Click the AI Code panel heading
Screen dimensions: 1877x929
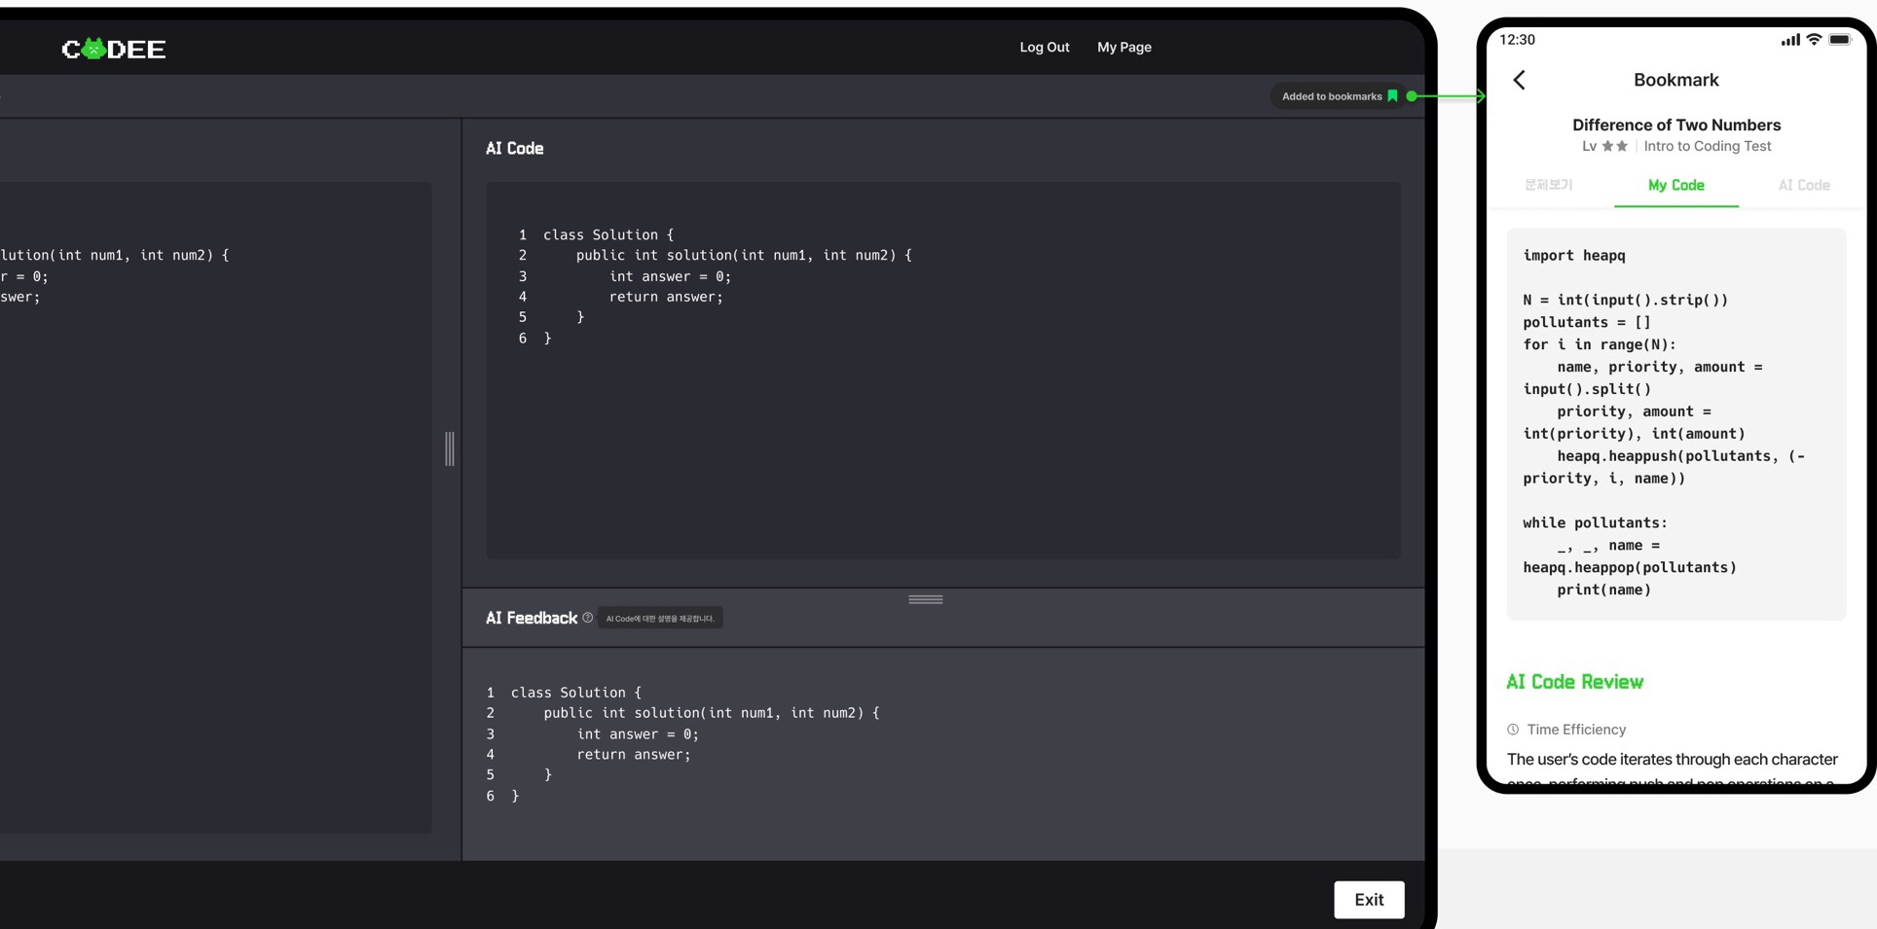point(515,148)
